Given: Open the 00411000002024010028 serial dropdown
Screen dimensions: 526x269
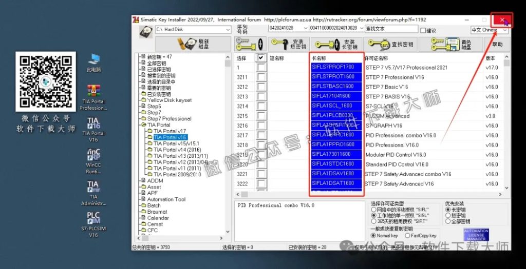Looking at the screenshot, I should 361,28.
